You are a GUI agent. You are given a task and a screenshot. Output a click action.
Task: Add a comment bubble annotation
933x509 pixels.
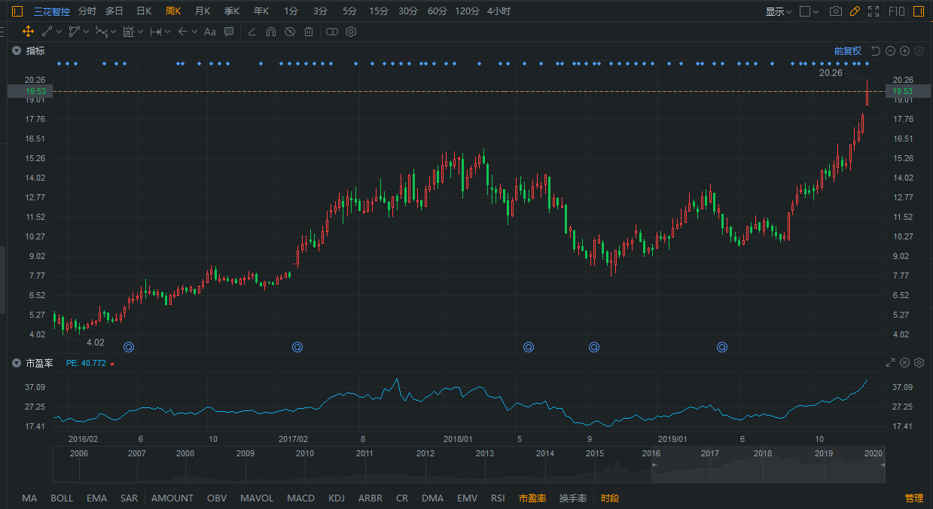pyautogui.click(x=229, y=32)
